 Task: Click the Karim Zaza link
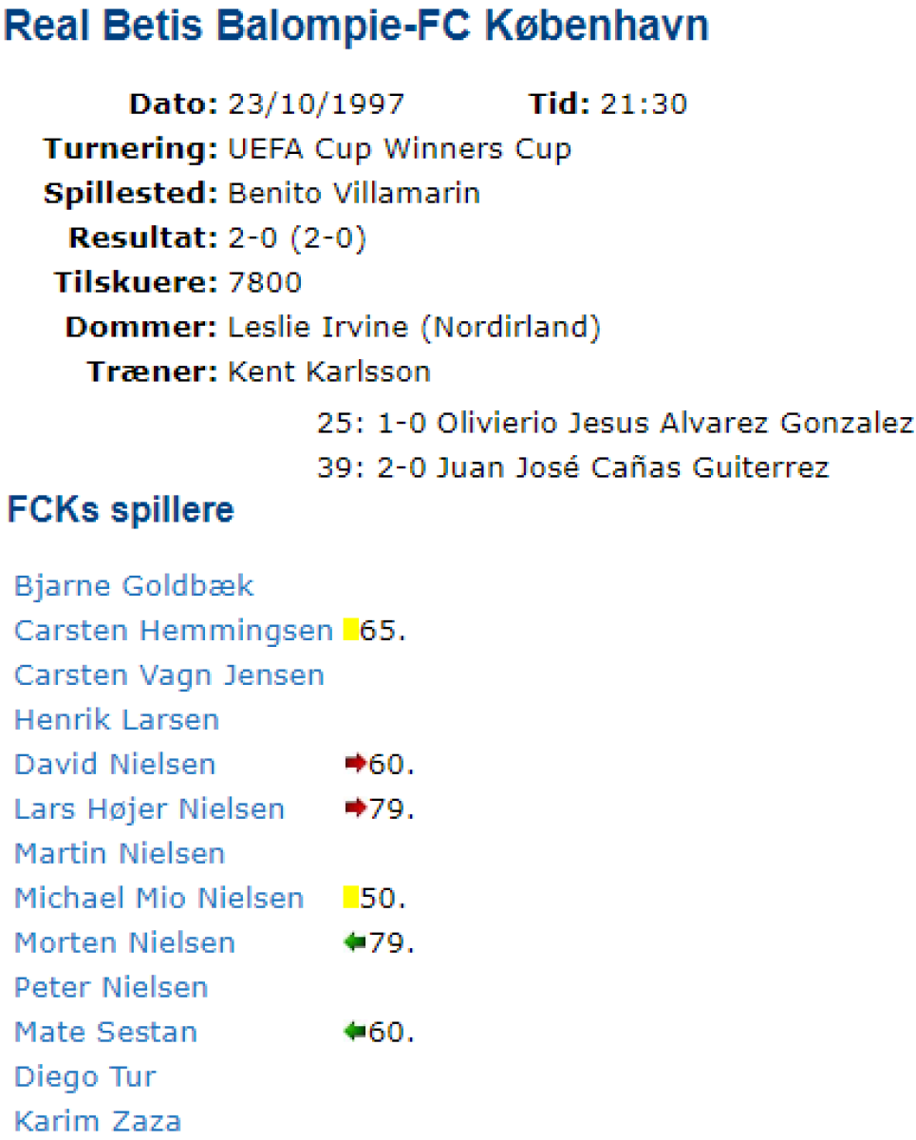click(x=98, y=1121)
